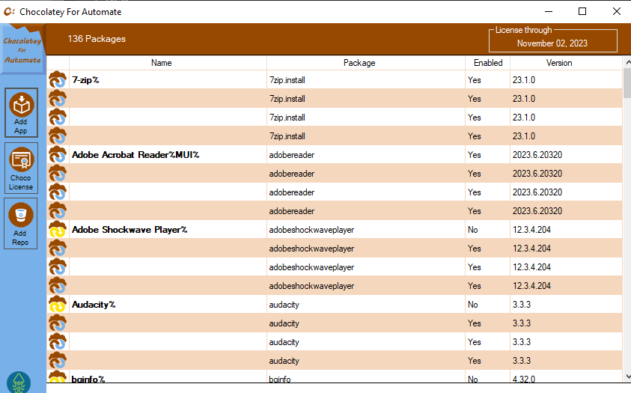This screenshot has width=631, height=393.
Task: Sort by the Name column header
Action: coord(161,63)
